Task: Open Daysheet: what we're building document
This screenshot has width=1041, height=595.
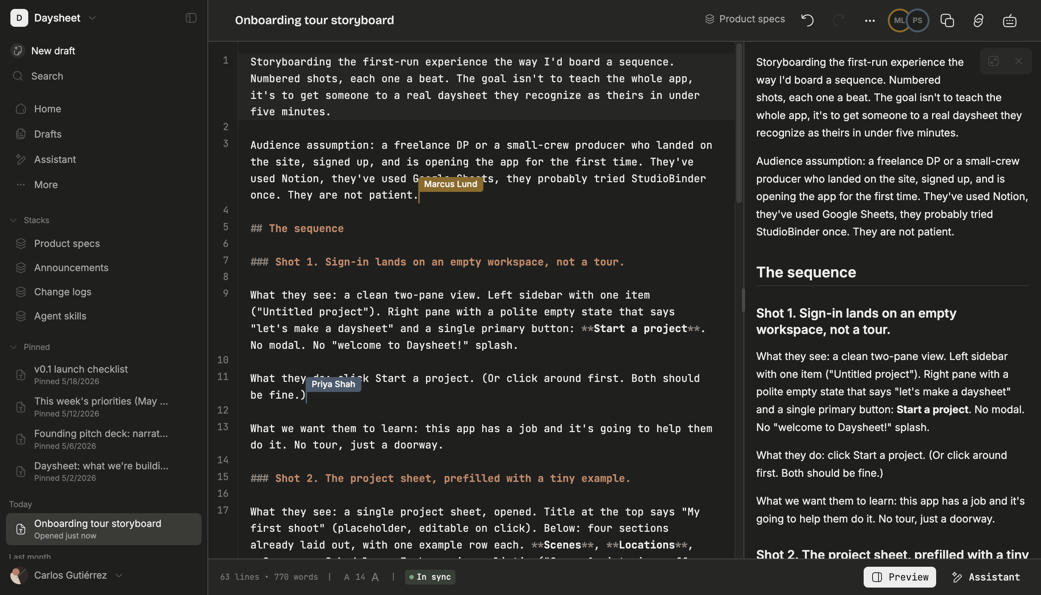Action: pos(104,471)
